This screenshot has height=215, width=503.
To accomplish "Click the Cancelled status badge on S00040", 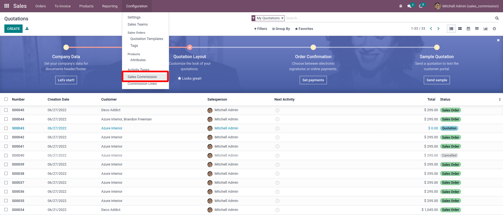I will point(449,155).
